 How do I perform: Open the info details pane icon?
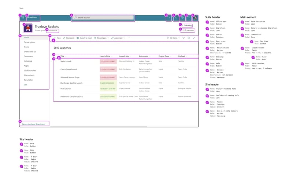189,38
